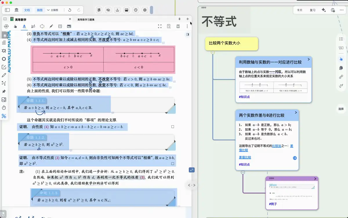This screenshot has width=348, height=218.
Task: Click the redo arrow
Action: point(79,10)
